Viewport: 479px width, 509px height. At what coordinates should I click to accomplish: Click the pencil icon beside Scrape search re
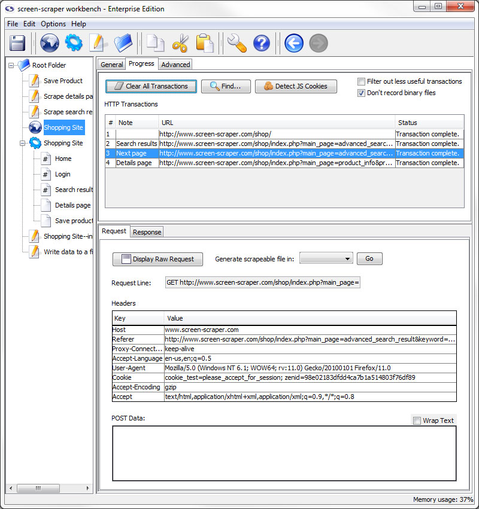pos(34,112)
